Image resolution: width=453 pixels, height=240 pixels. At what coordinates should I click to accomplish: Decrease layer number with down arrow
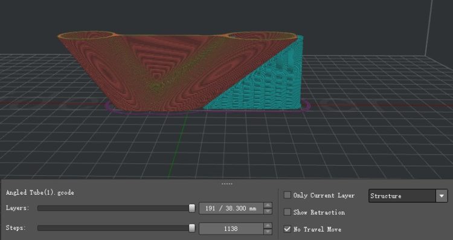(x=268, y=211)
